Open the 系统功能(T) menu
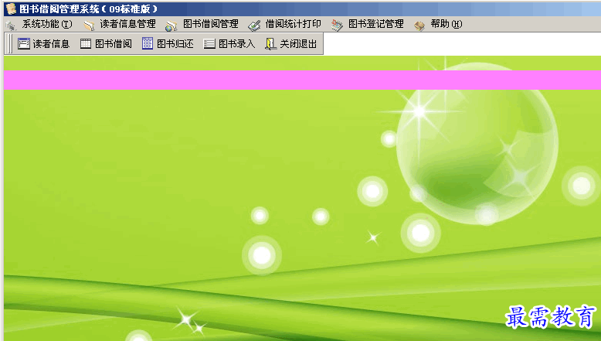This screenshot has height=341, width=601. [x=47, y=24]
